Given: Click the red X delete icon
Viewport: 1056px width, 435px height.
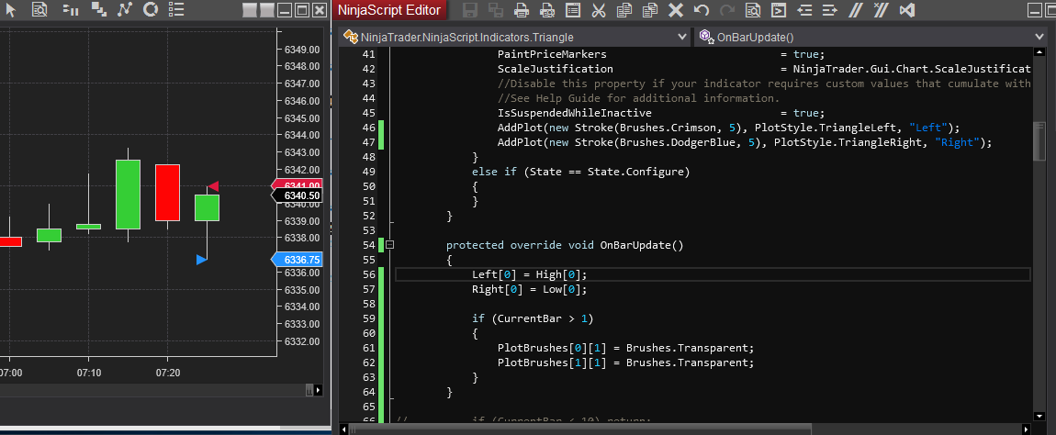Looking at the screenshot, I should (x=675, y=11).
